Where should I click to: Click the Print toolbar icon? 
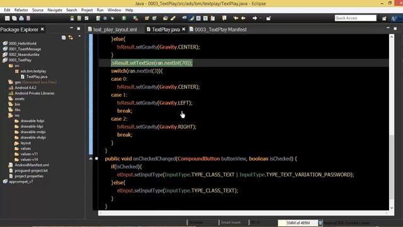click(21, 18)
